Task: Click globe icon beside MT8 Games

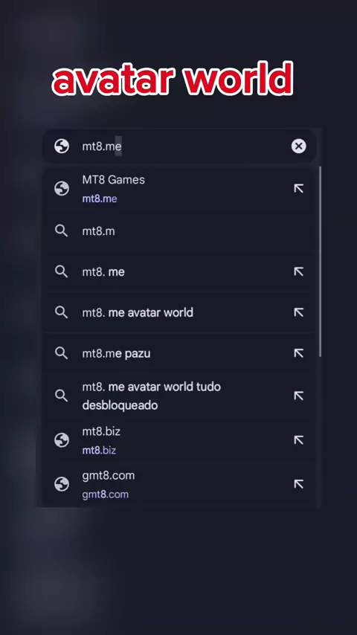Action: click(x=62, y=188)
